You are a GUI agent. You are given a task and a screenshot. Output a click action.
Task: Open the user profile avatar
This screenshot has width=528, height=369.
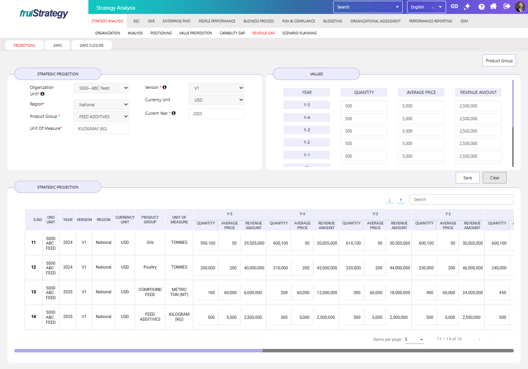(520, 7)
